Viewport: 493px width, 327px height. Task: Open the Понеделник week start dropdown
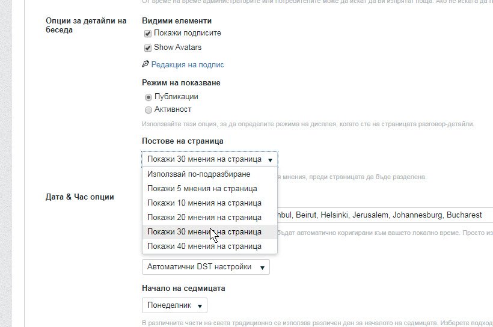click(x=174, y=305)
